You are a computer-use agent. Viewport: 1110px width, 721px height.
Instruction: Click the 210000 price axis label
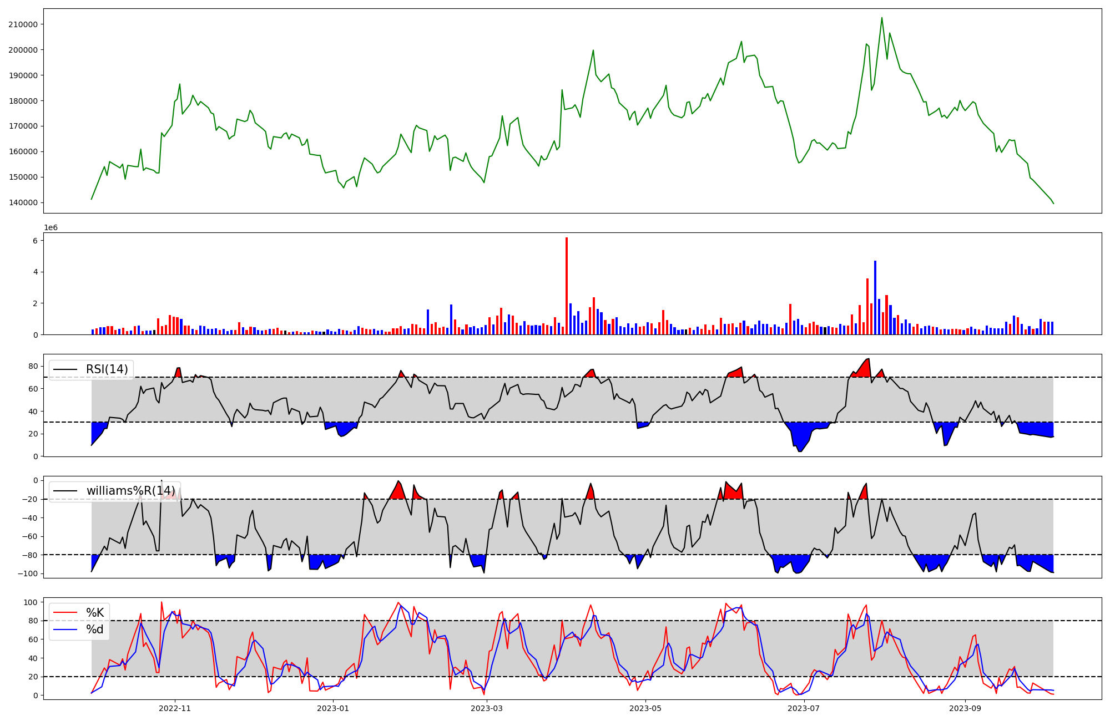23,24
